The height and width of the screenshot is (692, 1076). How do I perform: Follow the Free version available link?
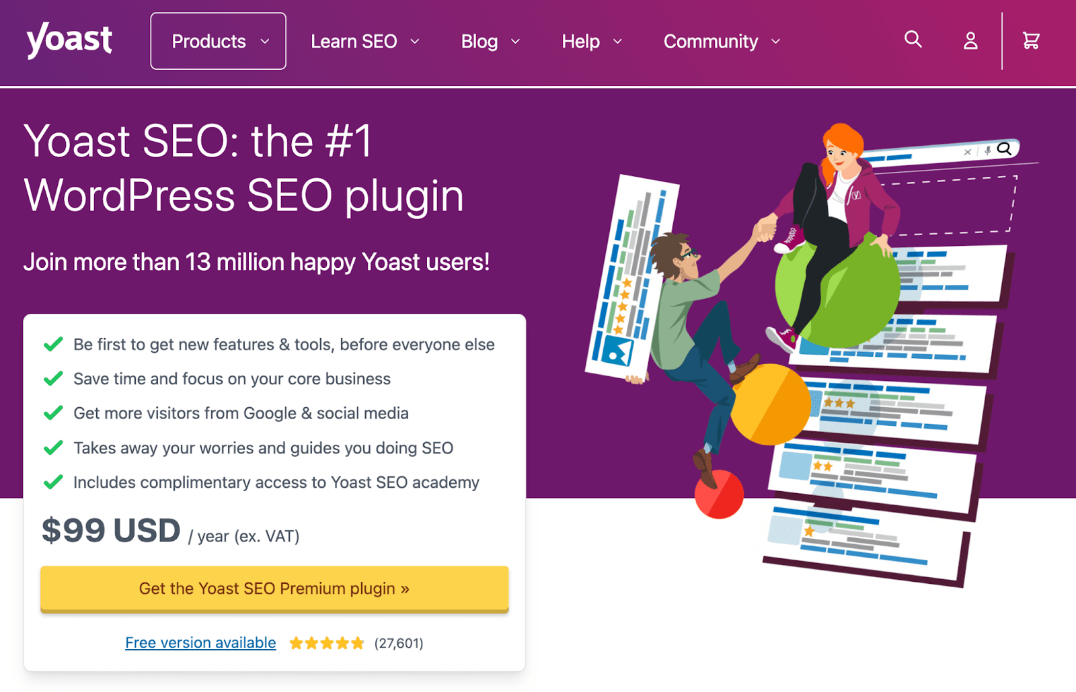click(200, 643)
